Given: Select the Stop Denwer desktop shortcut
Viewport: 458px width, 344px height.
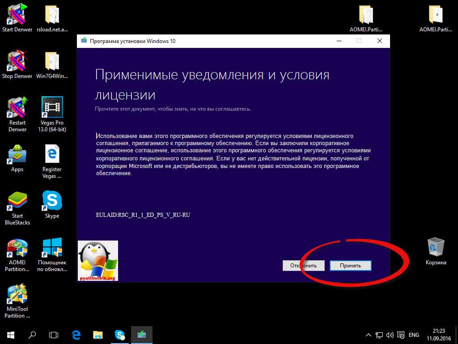Looking at the screenshot, I should pos(17,64).
